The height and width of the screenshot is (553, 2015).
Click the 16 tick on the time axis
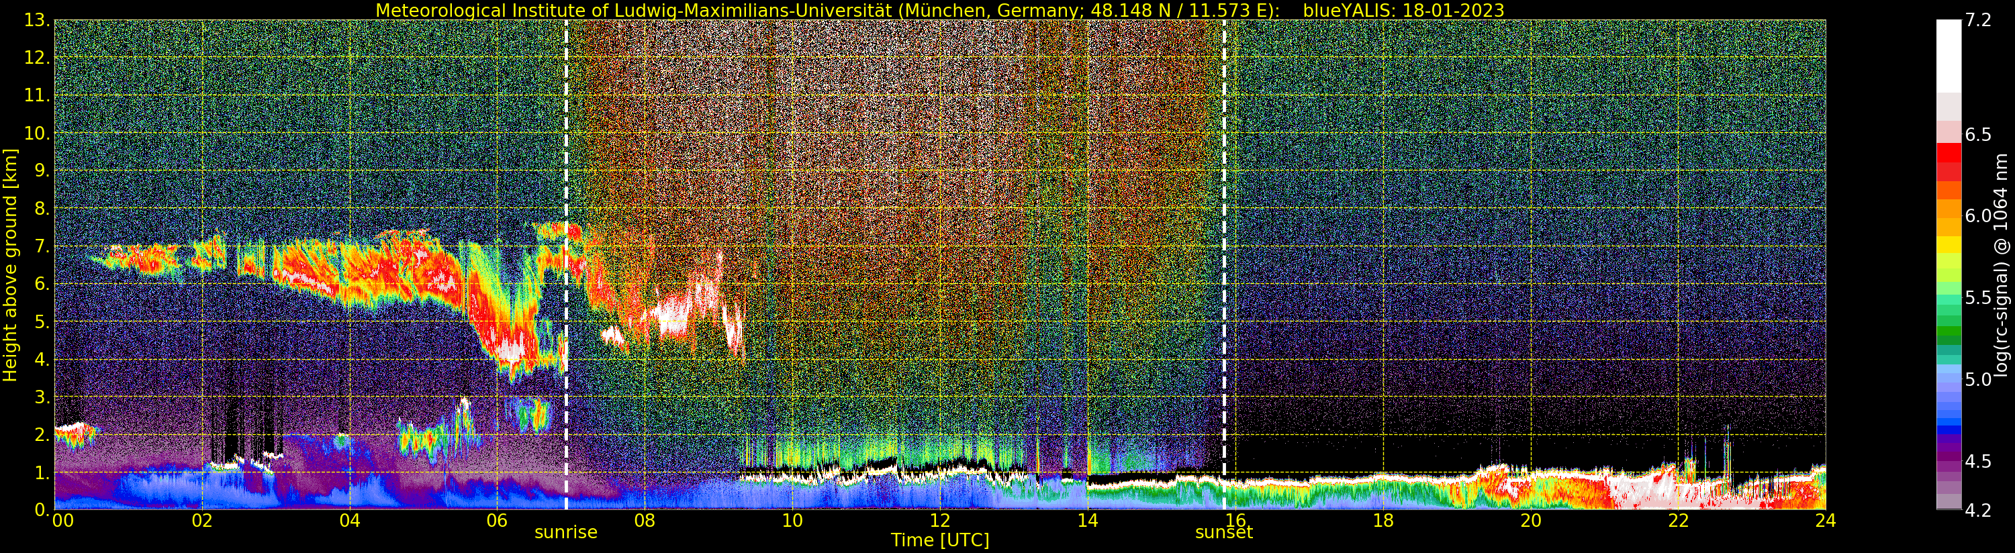point(1235,520)
